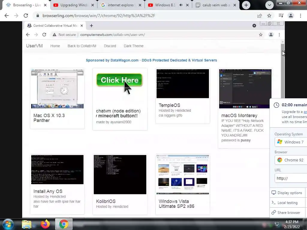
Task: Click the Chrome taskbar button
Action: tap(64, 224)
